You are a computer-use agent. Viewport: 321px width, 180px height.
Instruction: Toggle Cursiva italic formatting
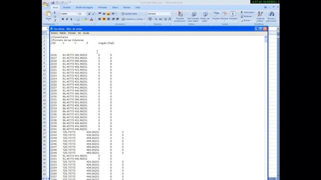point(67,19)
